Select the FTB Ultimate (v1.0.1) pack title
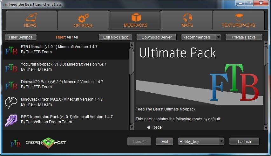 pyautogui.click(x=59, y=47)
